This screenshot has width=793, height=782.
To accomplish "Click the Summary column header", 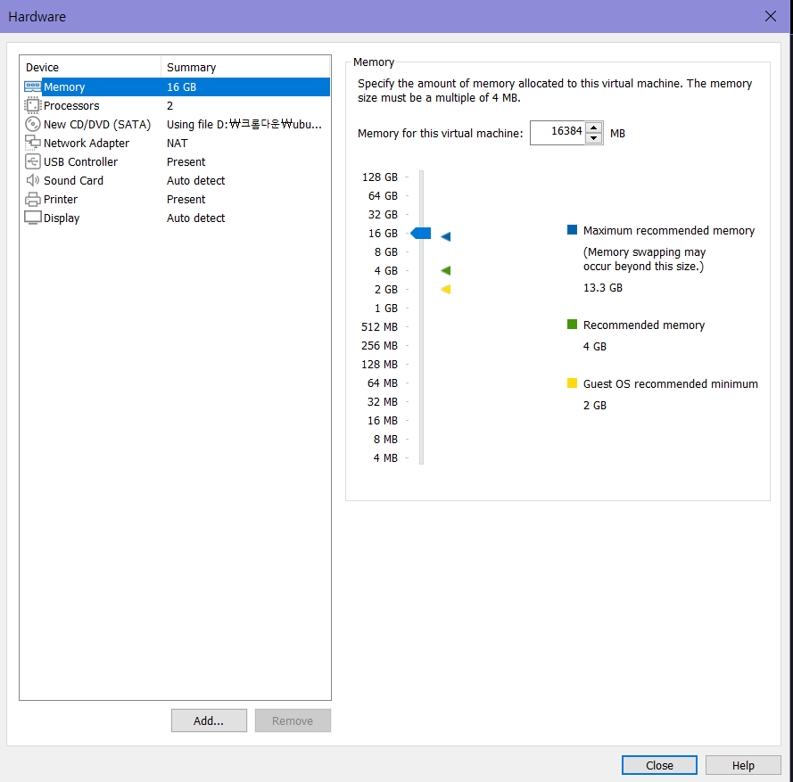I will (245, 67).
